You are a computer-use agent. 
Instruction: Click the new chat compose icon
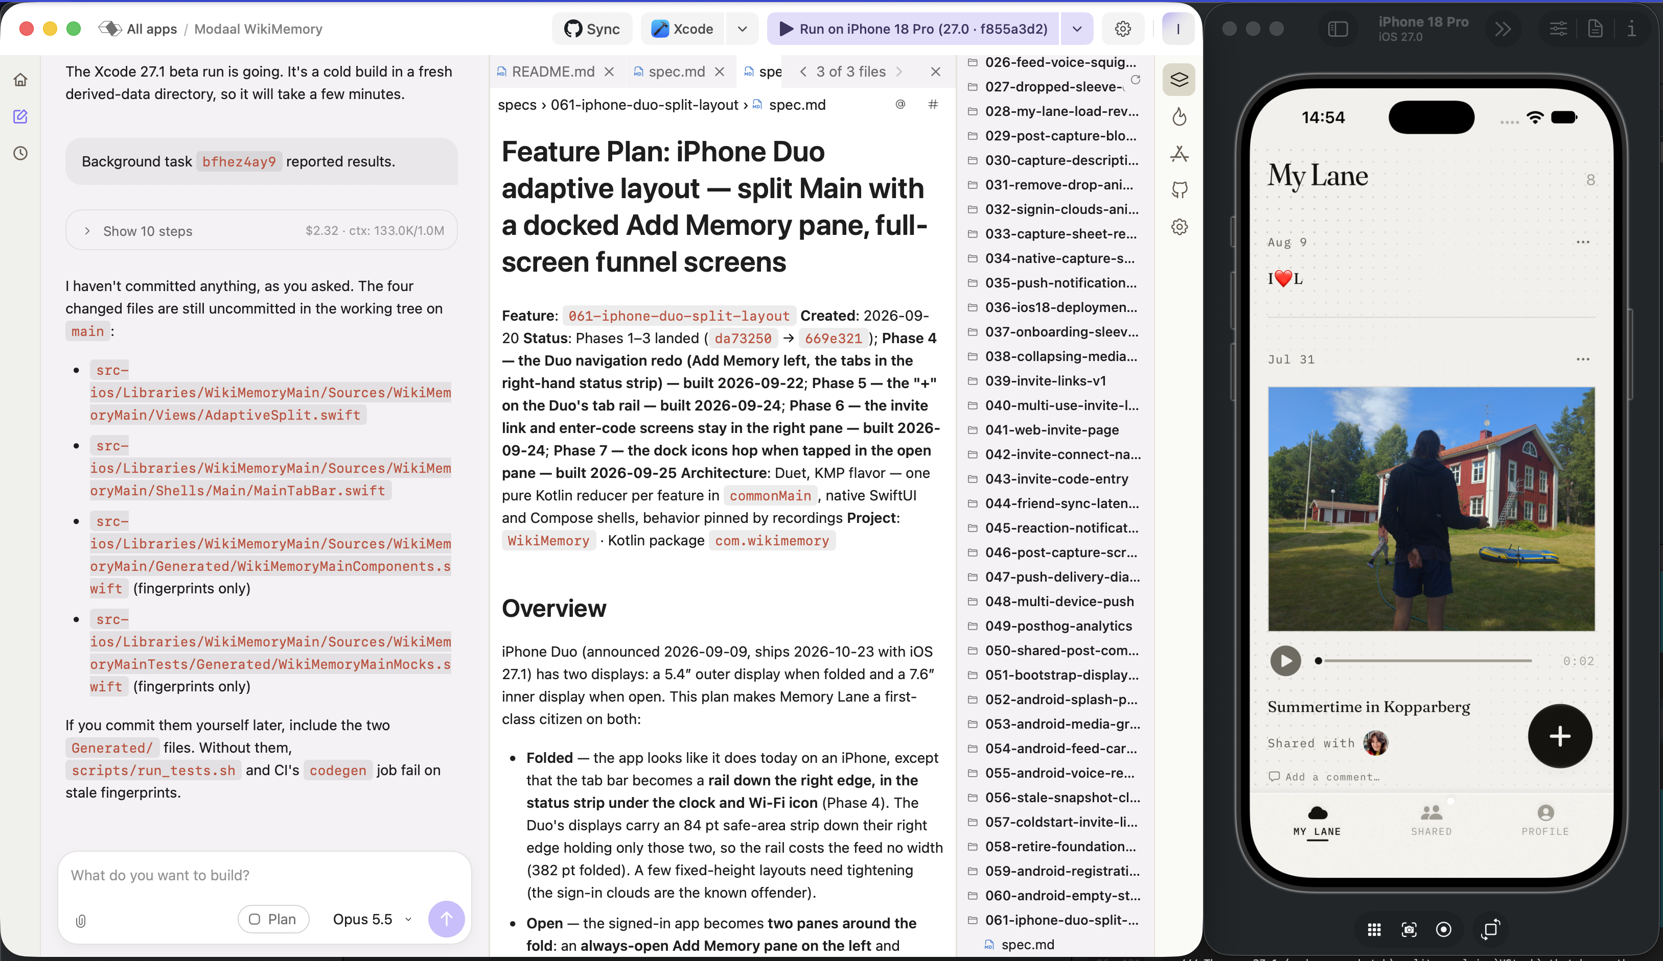pos(20,117)
